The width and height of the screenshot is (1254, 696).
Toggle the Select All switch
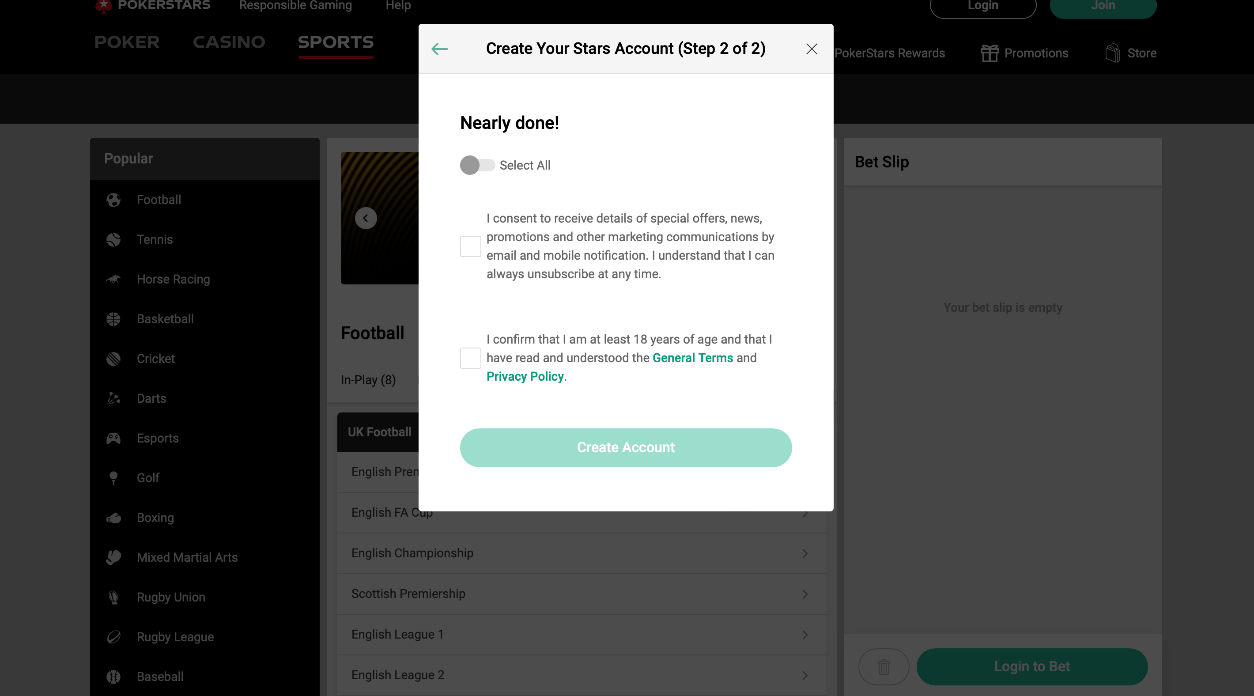(x=476, y=165)
